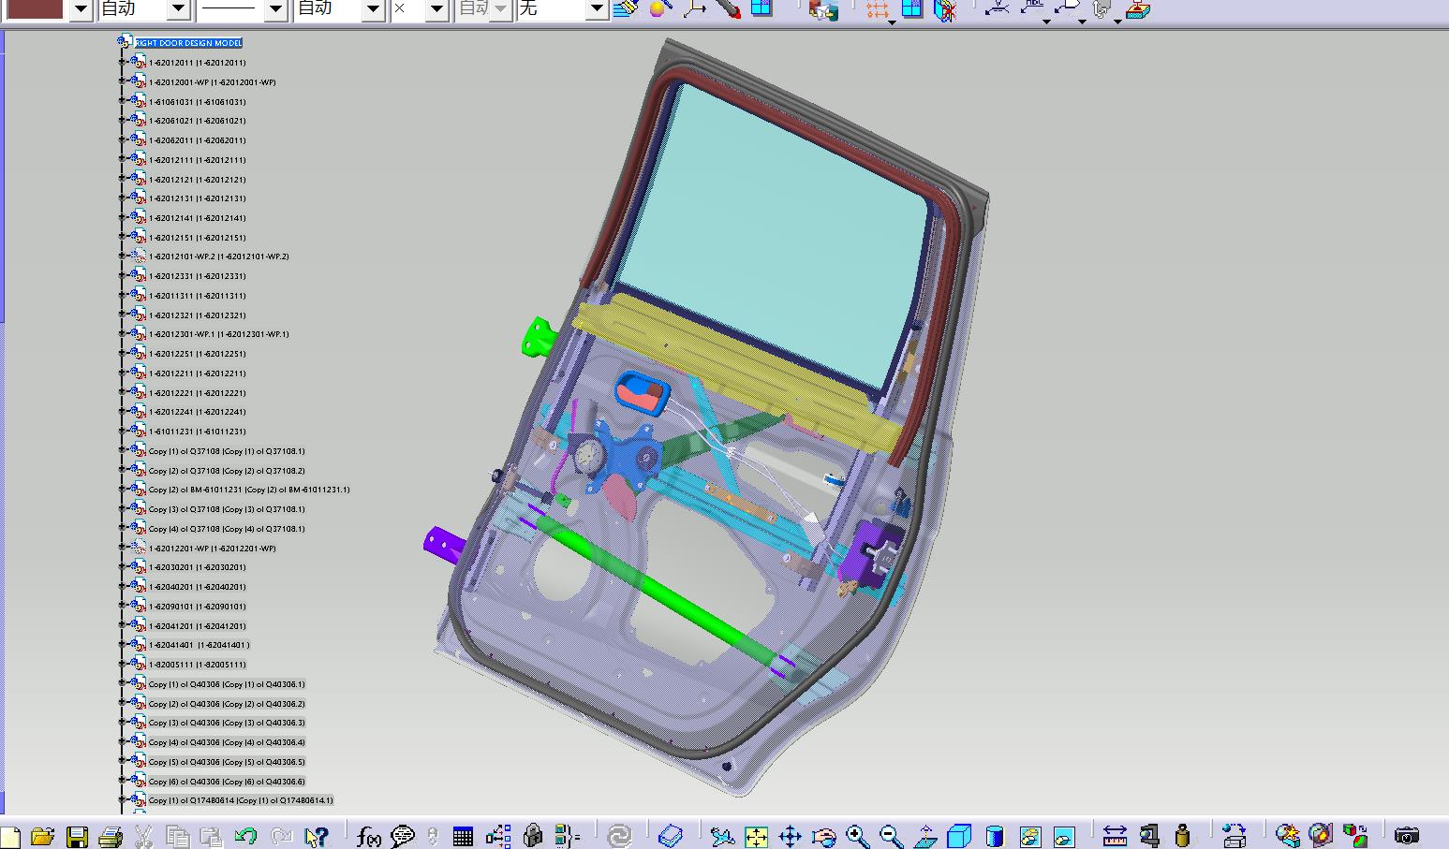Click the Measure Item caliper icon
Image resolution: width=1449 pixels, height=849 pixels.
pyautogui.click(x=1149, y=835)
